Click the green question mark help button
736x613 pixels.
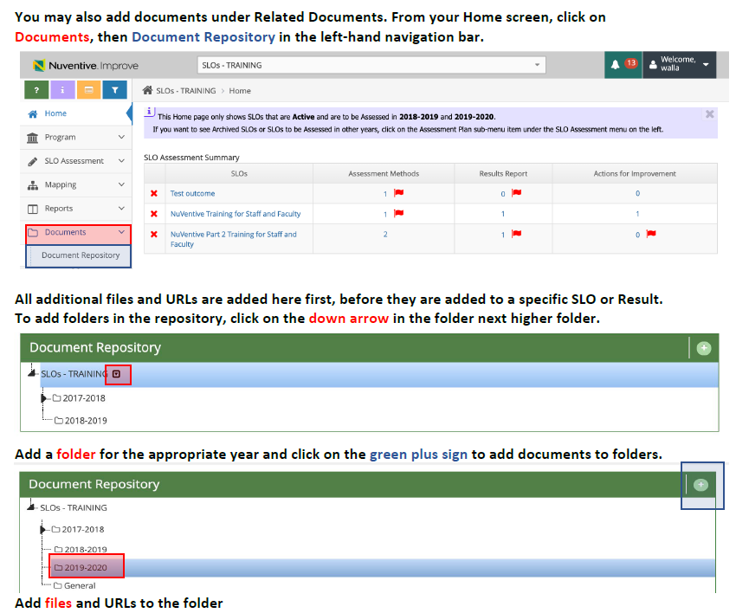point(36,89)
